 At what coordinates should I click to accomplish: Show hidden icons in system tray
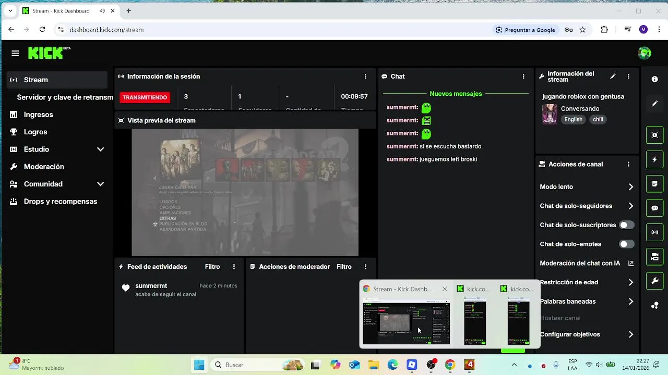[x=514, y=365]
